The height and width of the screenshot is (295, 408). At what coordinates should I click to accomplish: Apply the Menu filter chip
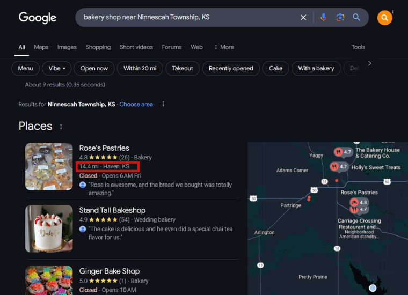(x=26, y=68)
